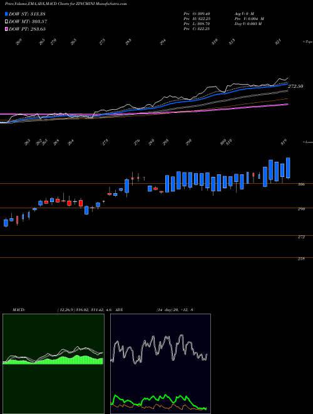Select the 'DOW ST: 313.38' legend text
The image size is (313, 414).
(27, 14)
